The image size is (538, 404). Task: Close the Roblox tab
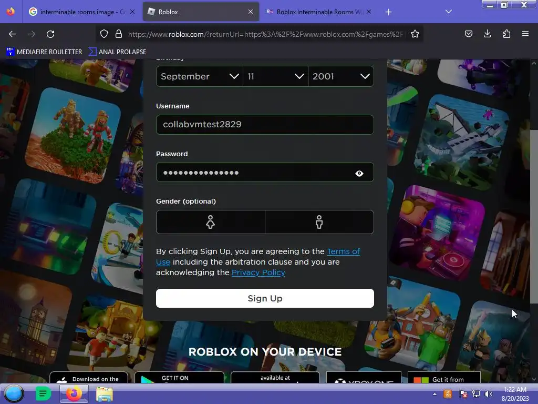251,12
